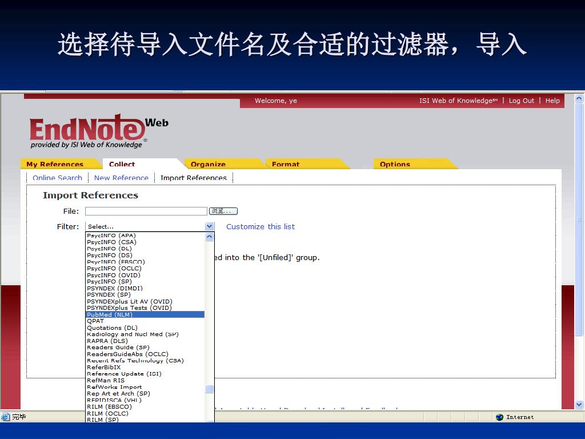Choose RAPRA (DLS) filter option
Image resolution: width=585 pixels, height=439 pixels.
145,341
